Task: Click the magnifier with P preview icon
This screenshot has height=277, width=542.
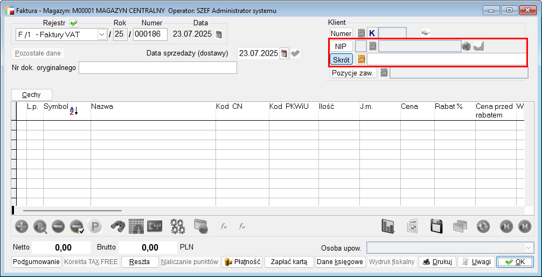Action: [40, 227]
